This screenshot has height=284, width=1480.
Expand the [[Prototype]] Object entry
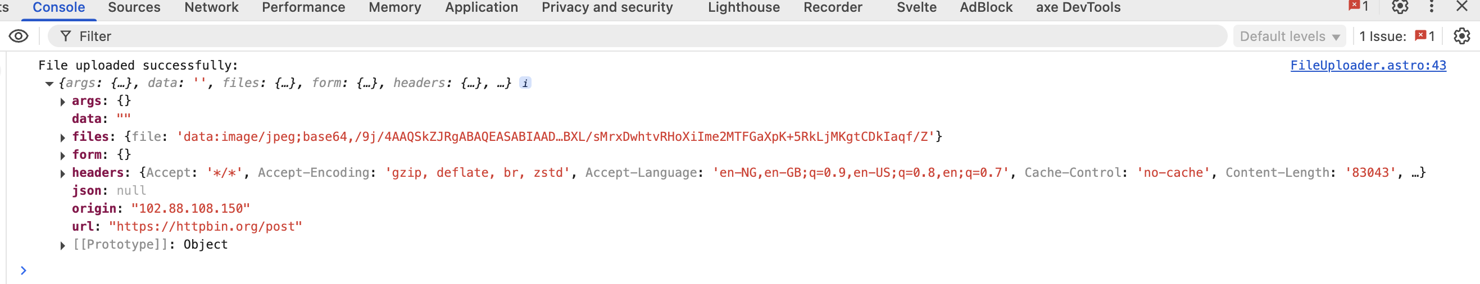pyautogui.click(x=62, y=246)
